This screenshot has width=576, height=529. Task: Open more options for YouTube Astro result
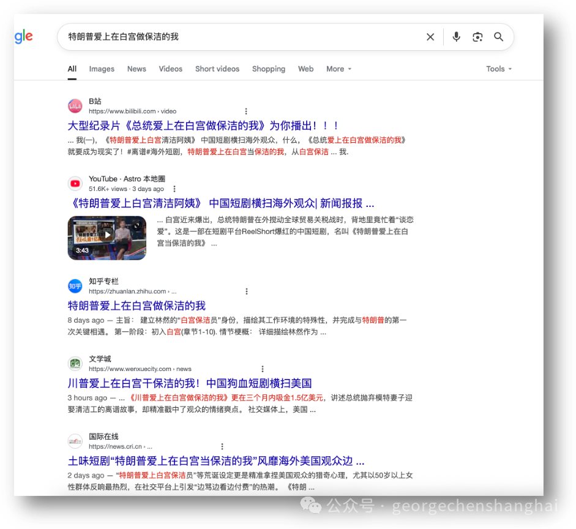pyautogui.click(x=174, y=189)
